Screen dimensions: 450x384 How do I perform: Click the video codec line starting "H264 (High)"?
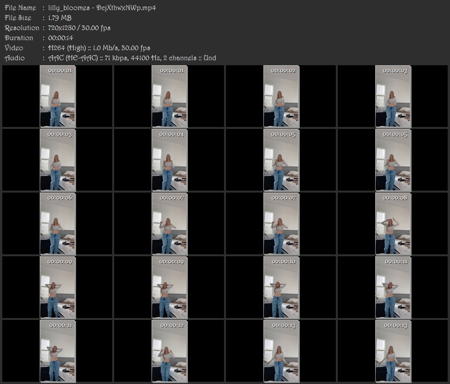pyautogui.click(x=99, y=48)
